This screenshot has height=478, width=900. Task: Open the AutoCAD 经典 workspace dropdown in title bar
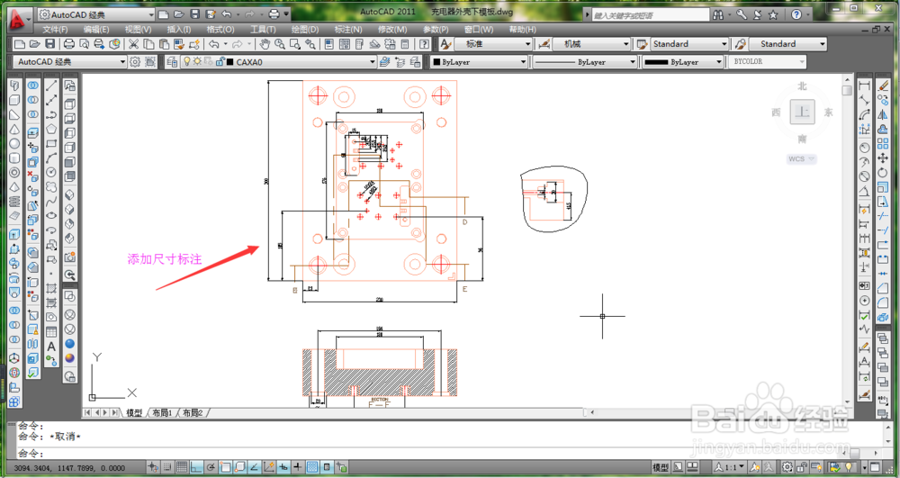(96, 15)
